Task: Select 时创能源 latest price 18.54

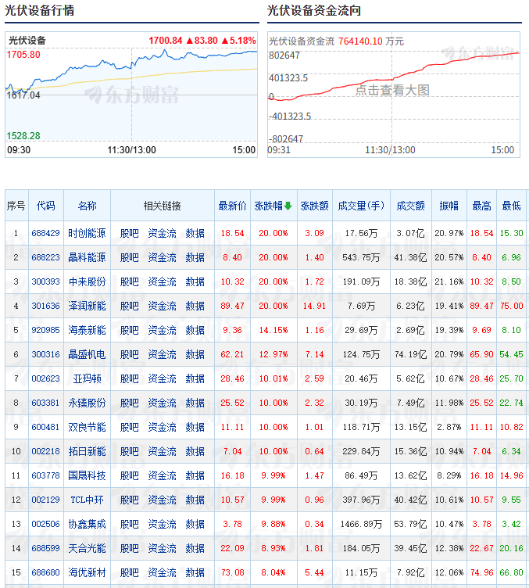Action: coord(232,233)
